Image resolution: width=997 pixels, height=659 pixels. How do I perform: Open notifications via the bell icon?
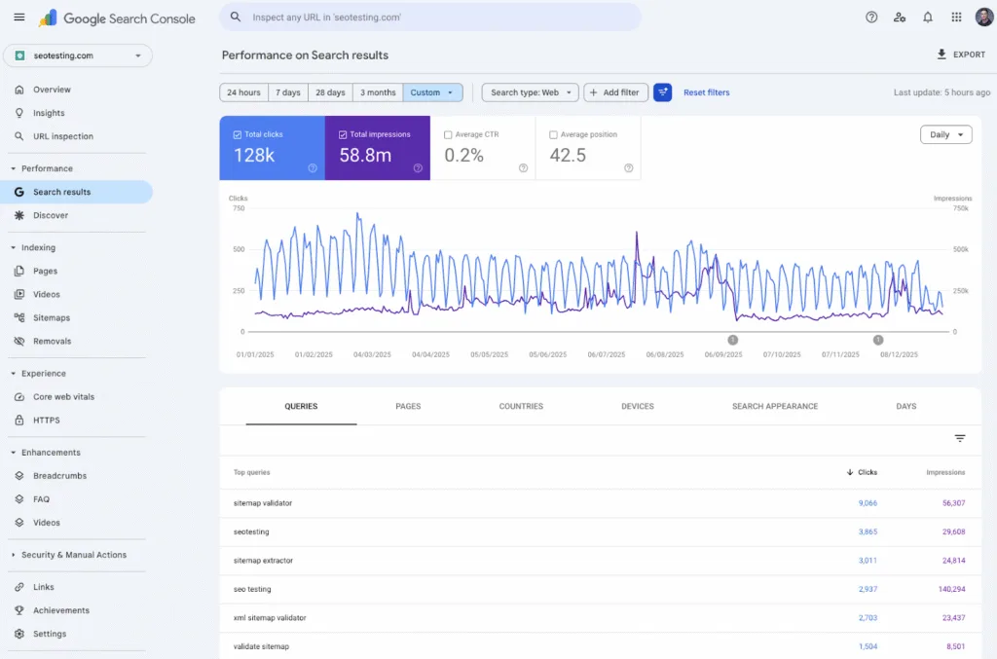click(x=927, y=17)
